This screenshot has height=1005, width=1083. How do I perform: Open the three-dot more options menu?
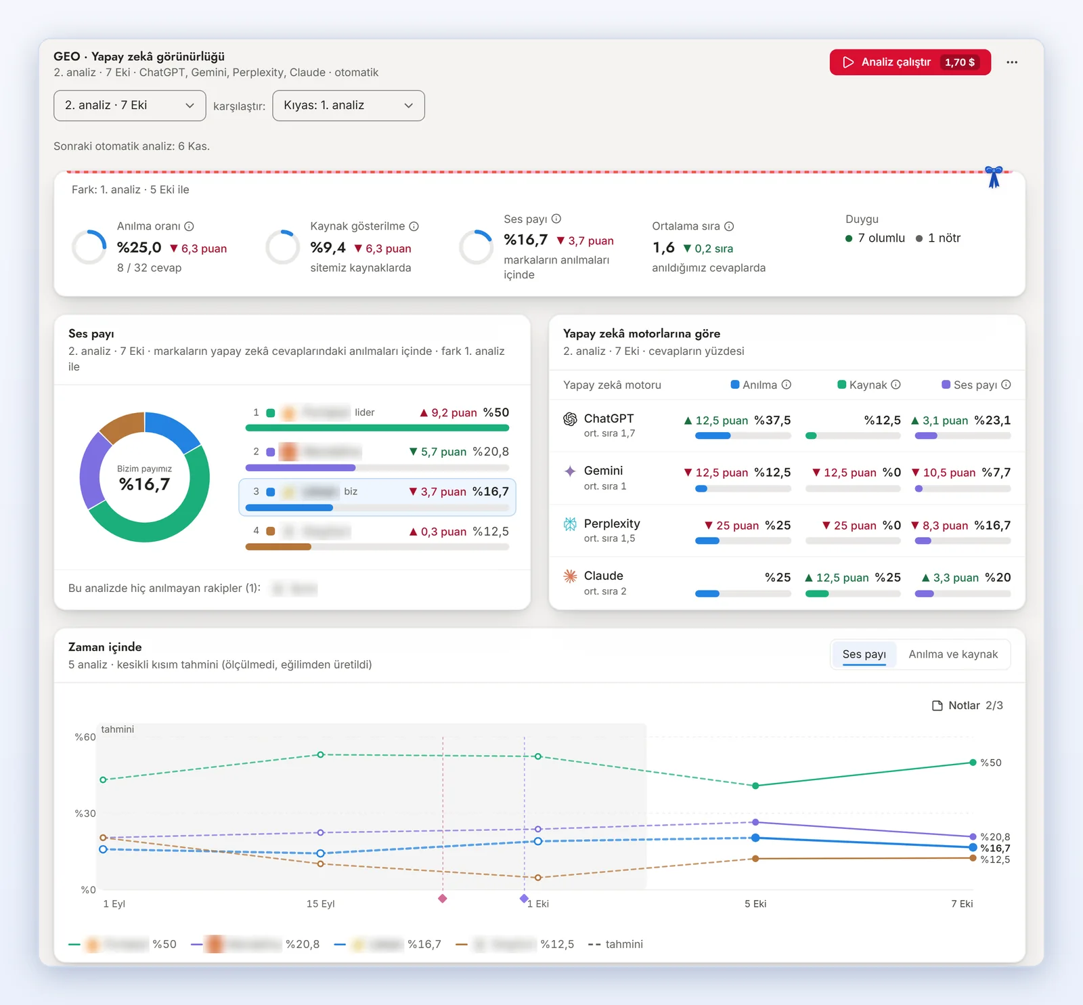(x=1011, y=62)
